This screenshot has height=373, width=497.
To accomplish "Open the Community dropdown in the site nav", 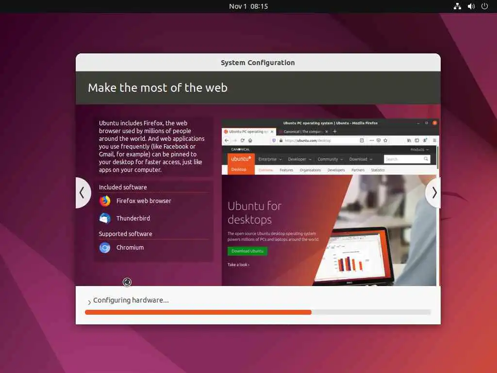I will (x=330, y=159).
